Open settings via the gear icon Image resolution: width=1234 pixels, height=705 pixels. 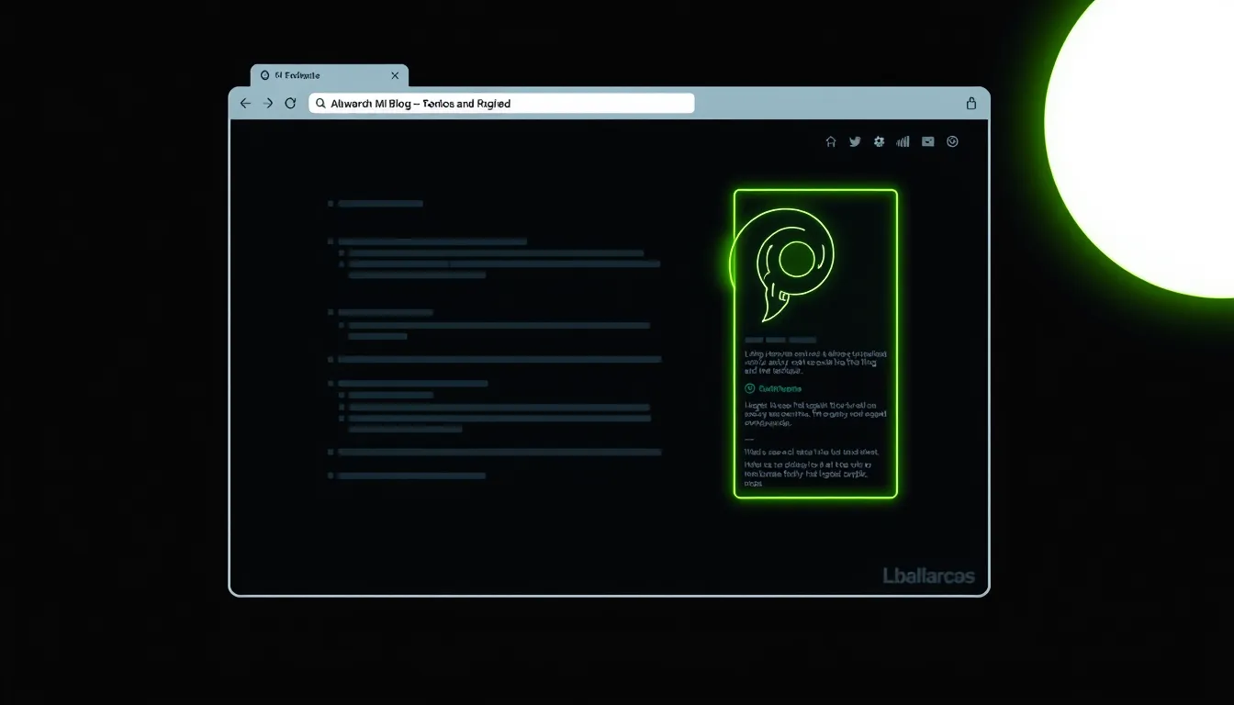pyautogui.click(x=879, y=141)
